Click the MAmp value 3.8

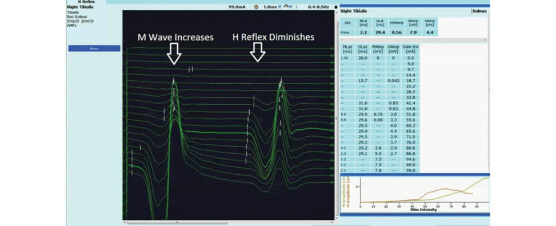[x=378, y=148]
